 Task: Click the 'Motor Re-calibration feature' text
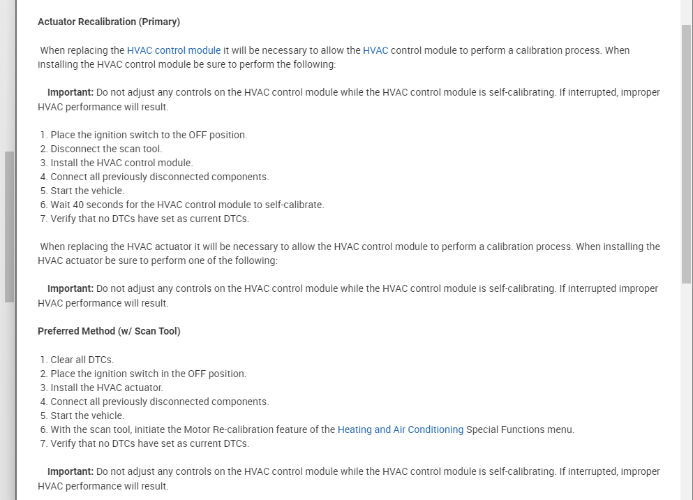point(244,429)
